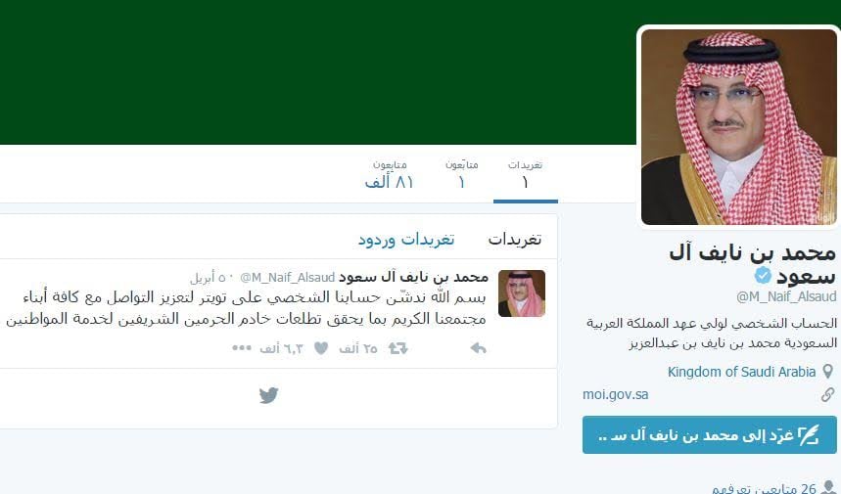Click the @M_Naif_Alsaud handle in the tweet
Screen dimensions: 841x494
[x=288, y=278]
